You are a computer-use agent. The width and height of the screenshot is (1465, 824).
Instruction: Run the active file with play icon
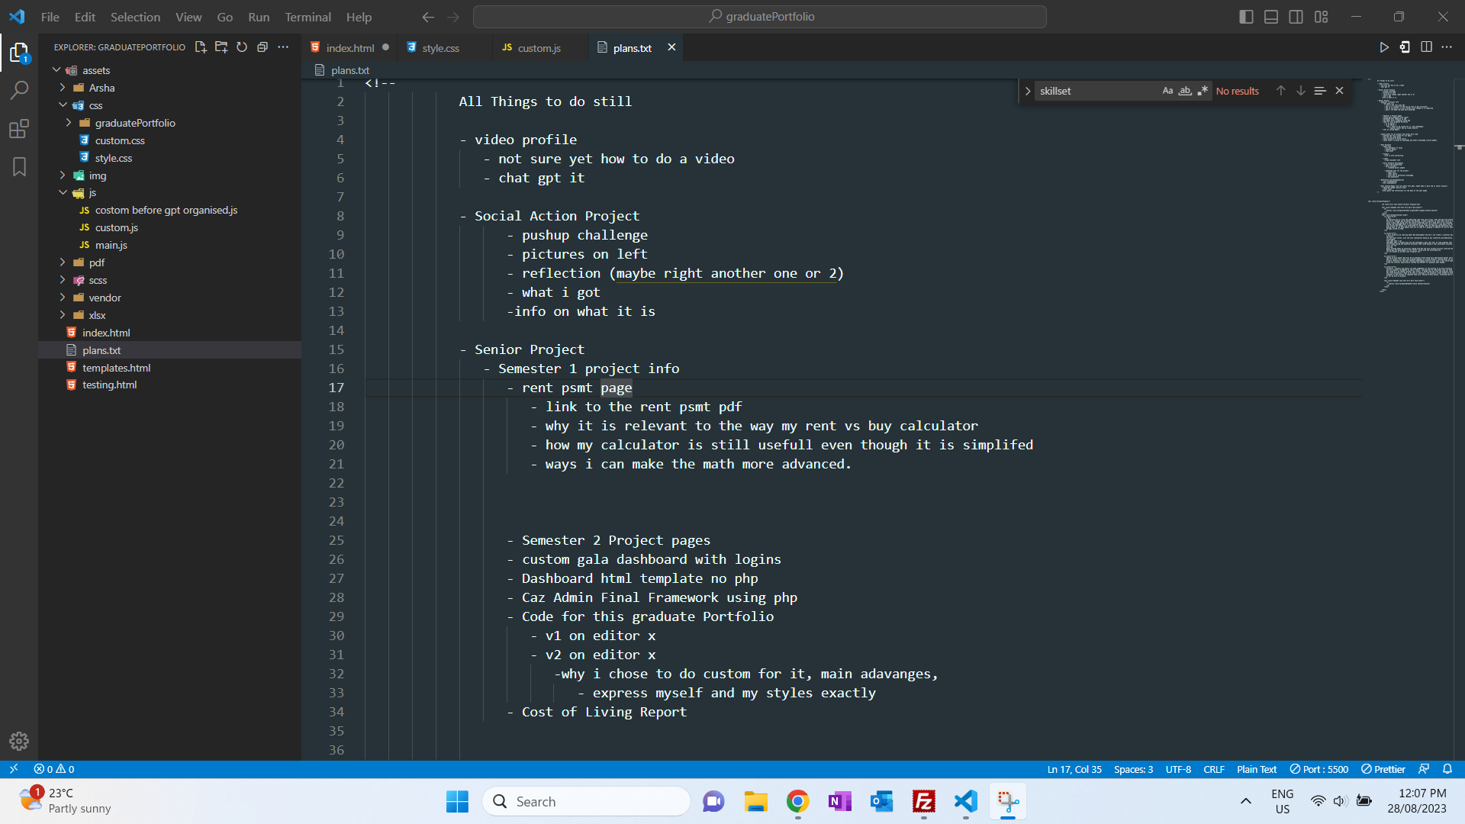1383,47
